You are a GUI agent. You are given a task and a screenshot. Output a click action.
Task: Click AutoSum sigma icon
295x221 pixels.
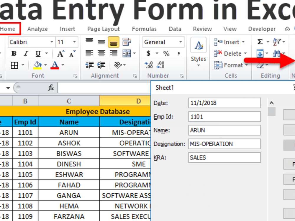coord(260,42)
